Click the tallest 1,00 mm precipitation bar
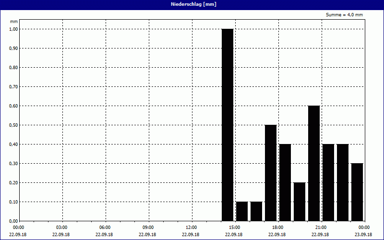Screen dimensions: 384x240 [228, 125]
